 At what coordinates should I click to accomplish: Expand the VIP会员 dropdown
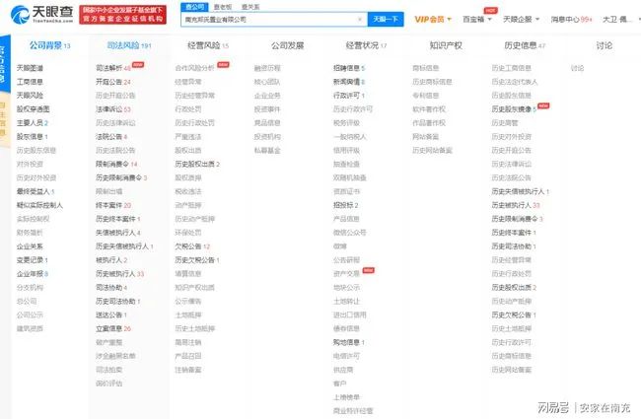(433, 19)
